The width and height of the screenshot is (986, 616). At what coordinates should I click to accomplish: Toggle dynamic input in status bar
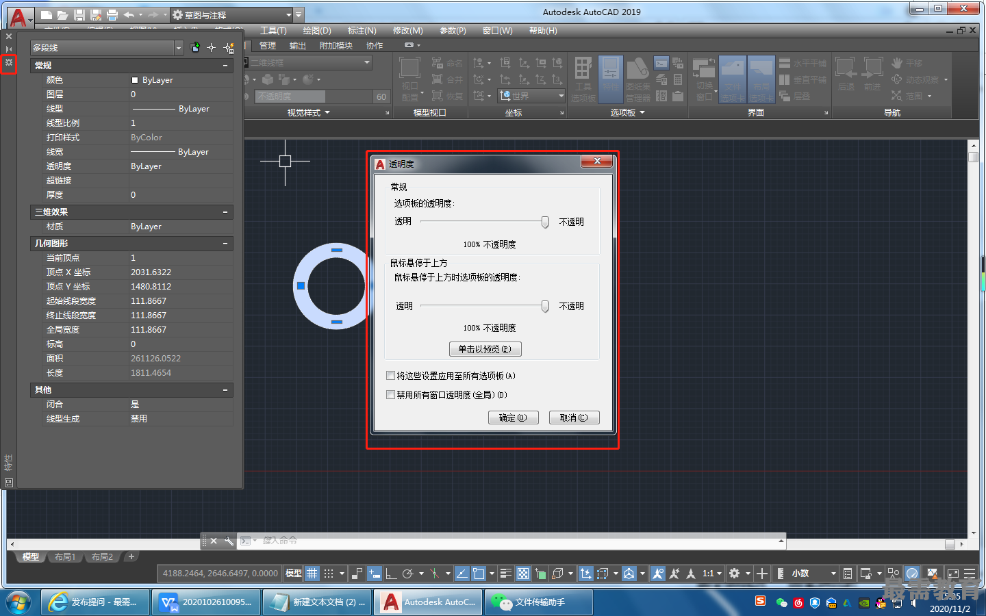coord(374,574)
